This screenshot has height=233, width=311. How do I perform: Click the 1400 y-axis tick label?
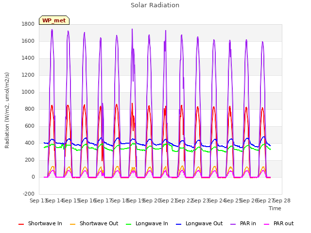pyautogui.click(x=28, y=58)
